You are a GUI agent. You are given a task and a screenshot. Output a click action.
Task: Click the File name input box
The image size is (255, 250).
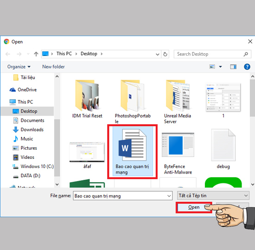click(122, 196)
